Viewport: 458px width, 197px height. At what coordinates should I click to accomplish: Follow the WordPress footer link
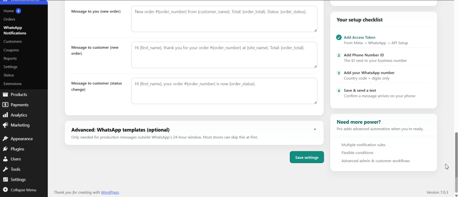click(x=110, y=193)
